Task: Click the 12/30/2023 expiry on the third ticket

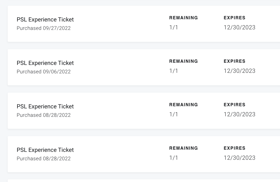Action: tap(239, 114)
